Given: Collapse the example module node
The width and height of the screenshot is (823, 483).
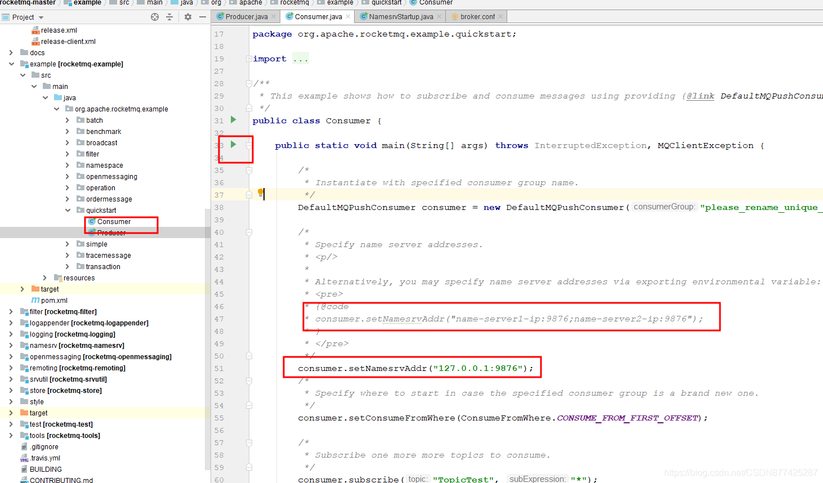Looking at the screenshot, I should click(x=11, y=64).
